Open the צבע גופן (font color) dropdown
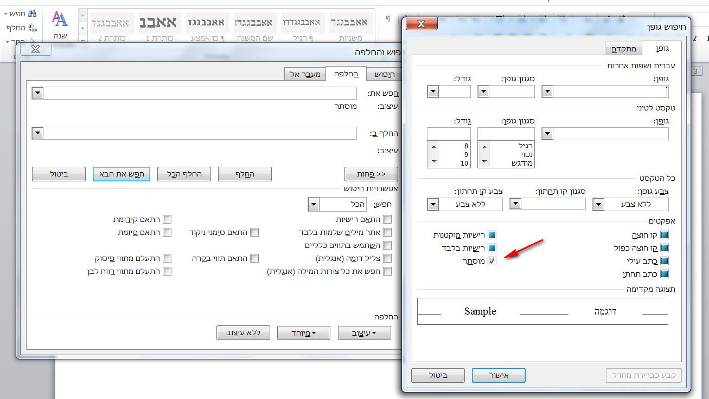 coord(599,204)
